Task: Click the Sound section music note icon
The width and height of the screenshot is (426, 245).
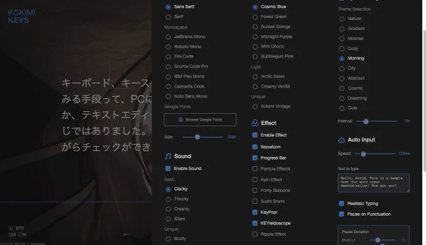Action: (168, 156)
